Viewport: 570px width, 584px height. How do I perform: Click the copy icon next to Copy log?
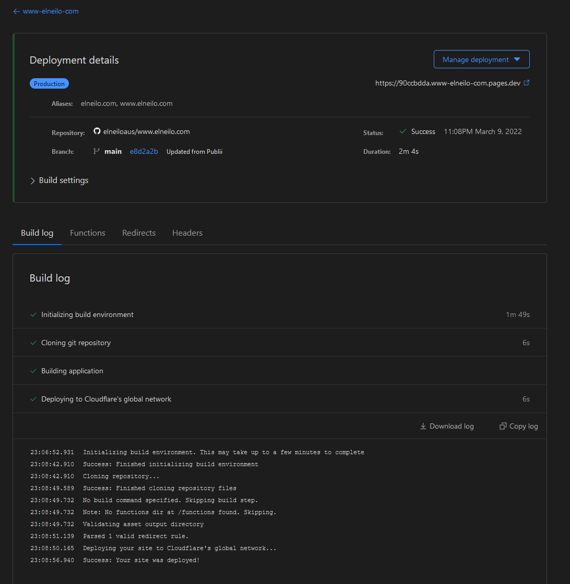[503, 427]
